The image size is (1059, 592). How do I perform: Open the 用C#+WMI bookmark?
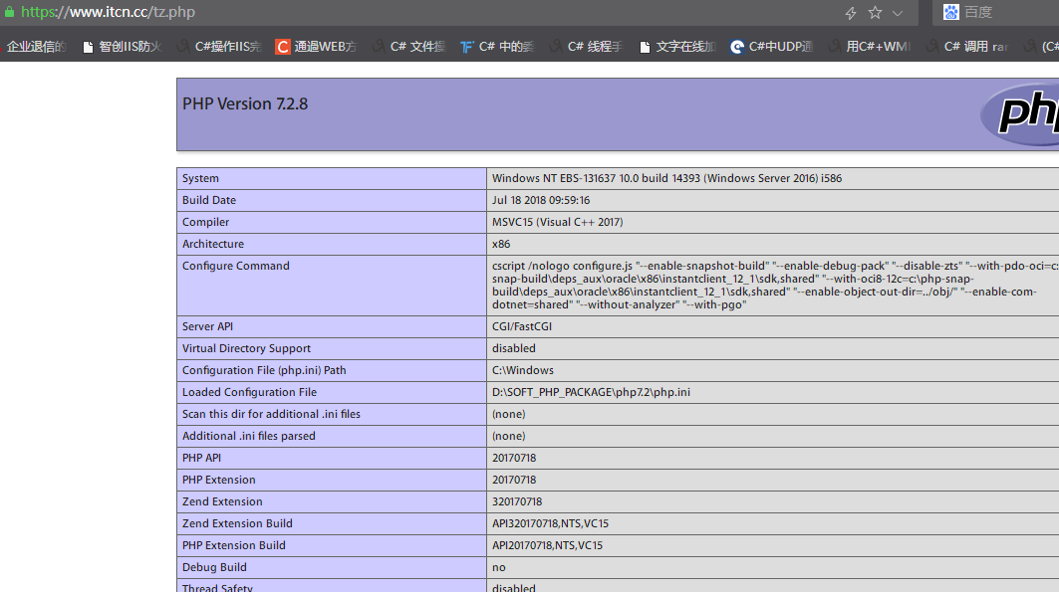tap(870, 47)
